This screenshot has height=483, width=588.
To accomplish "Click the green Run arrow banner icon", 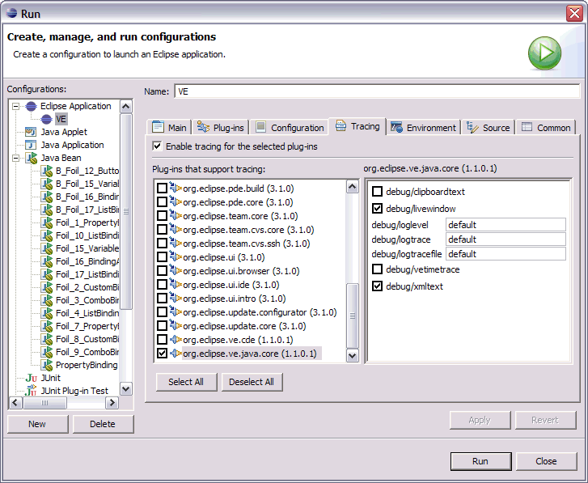I will click(x=544, y=53).
